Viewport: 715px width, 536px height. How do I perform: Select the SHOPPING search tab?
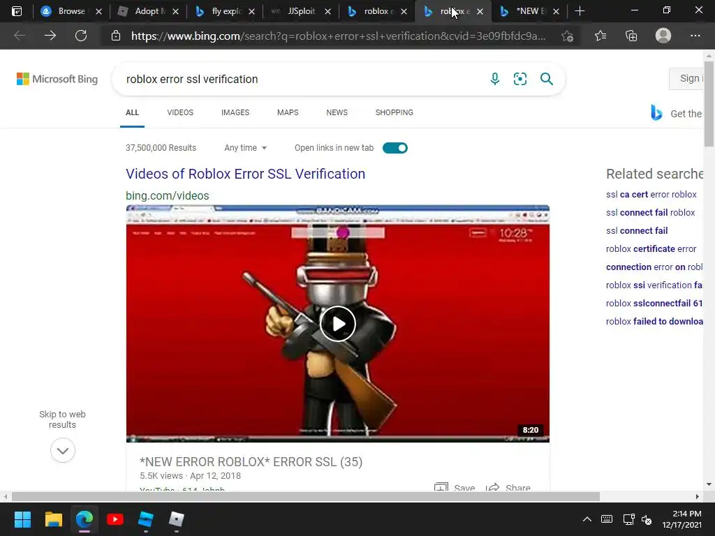[x=395, y=112]
